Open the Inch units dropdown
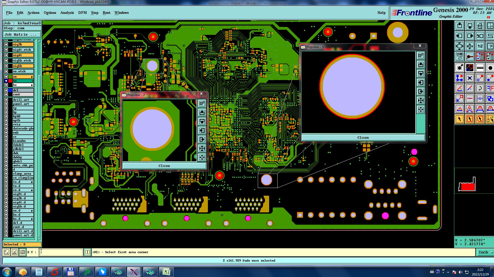The height and width of the screenshot is (277, 494). click(486, 252)
